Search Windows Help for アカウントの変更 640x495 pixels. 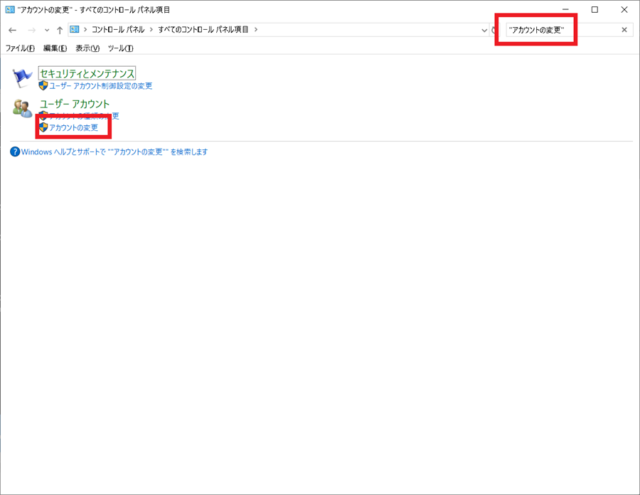pos(114,151)
